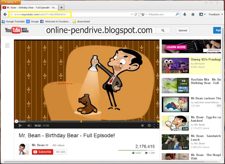The width and height of the screenshot is (225, 164).
Task: Reload the page with refresh icon
Action: pos(136,14)
